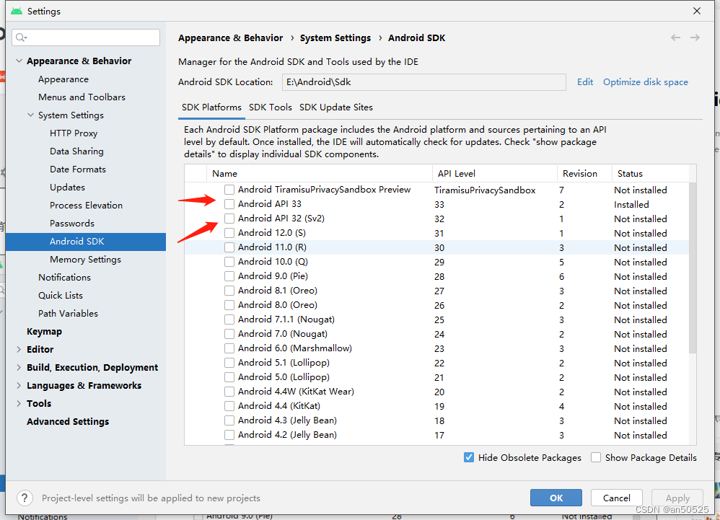
Task: Click the Apply button
Action: click(x=677, y=498)
